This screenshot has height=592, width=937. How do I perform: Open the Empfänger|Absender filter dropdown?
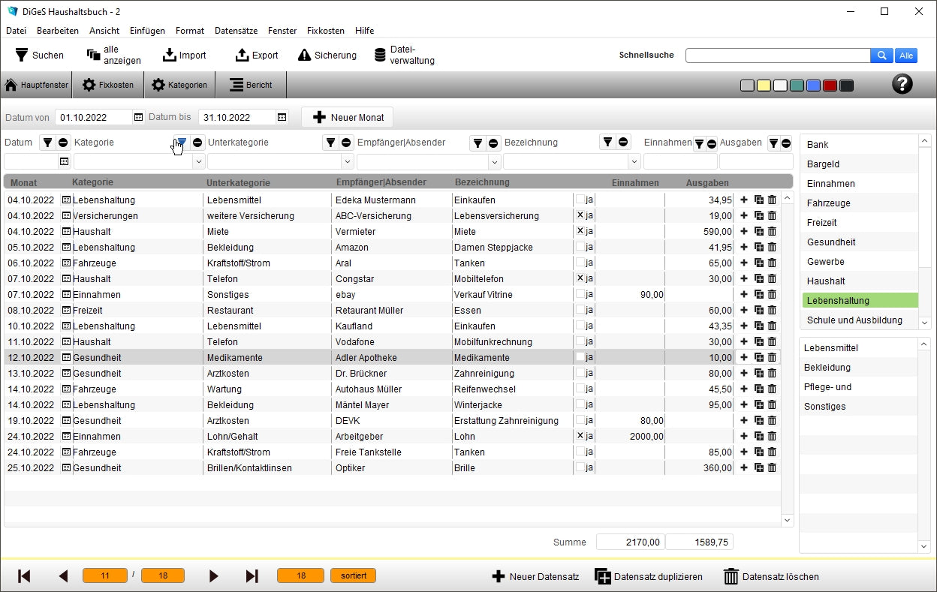[x=494, y=161]
